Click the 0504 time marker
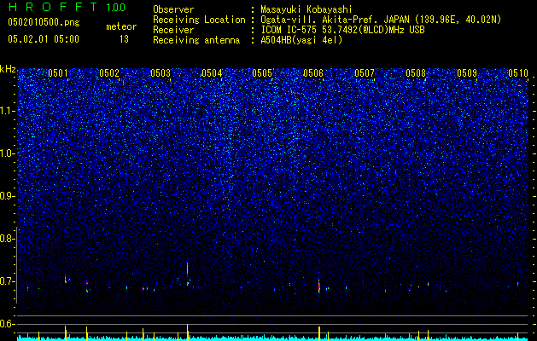The height and width of the screenshot is (341, 537). pos(212,73)
